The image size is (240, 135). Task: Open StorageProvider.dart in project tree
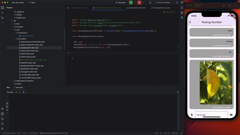pos(29,72)
